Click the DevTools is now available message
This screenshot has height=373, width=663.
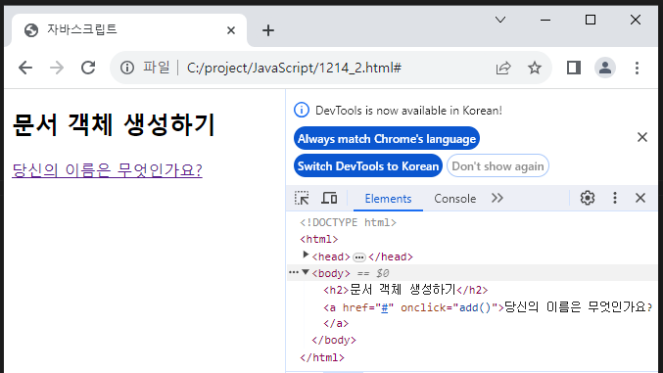408,111
